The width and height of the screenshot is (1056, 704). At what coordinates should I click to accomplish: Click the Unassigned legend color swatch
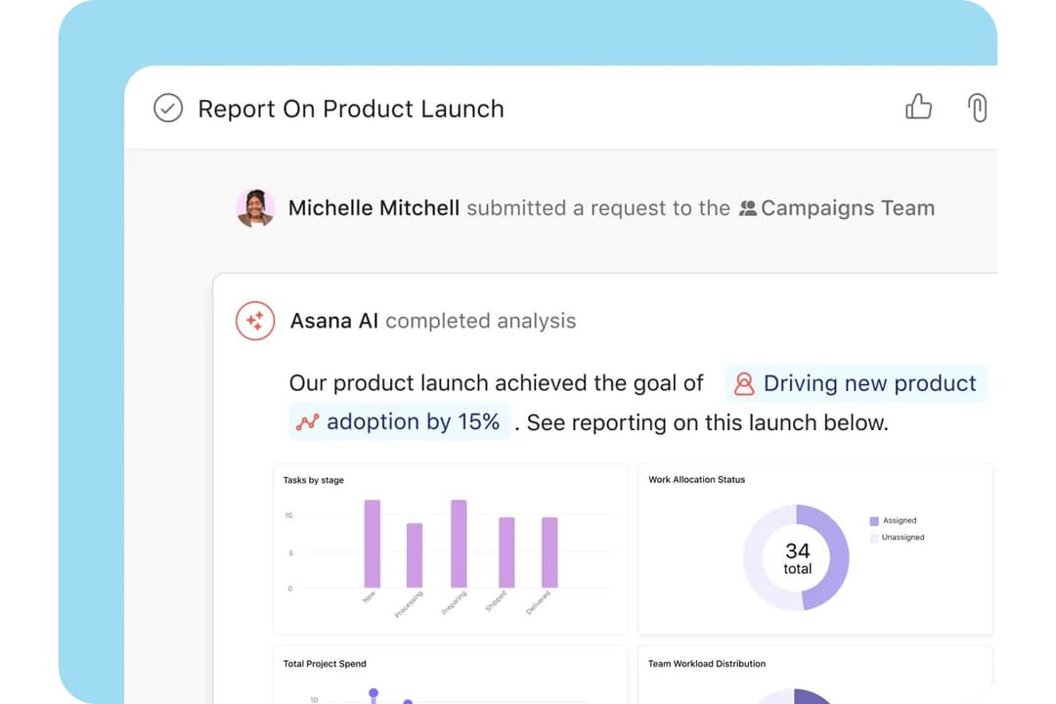pos(874,538)
